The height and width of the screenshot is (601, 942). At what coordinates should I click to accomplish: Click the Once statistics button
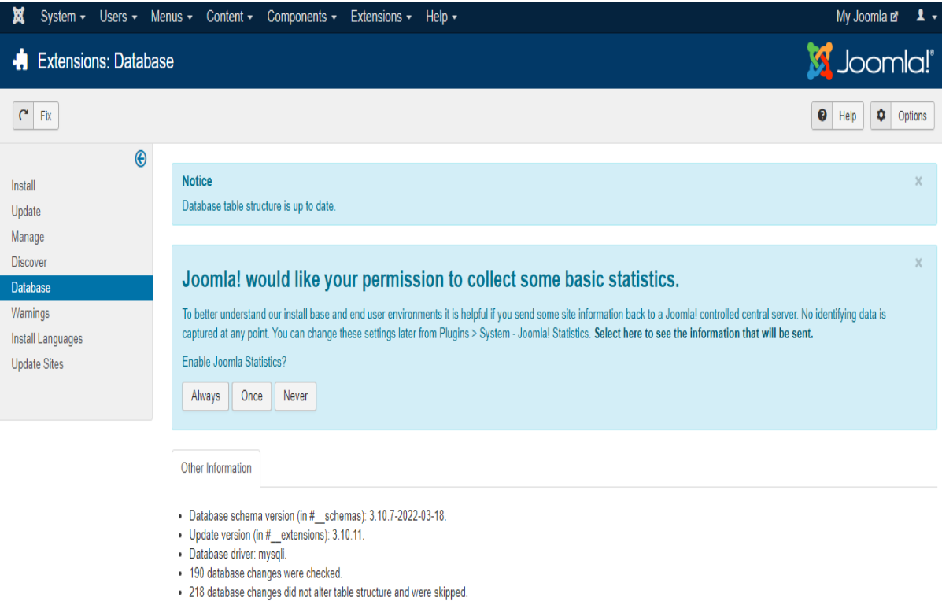tap(252, 396)
